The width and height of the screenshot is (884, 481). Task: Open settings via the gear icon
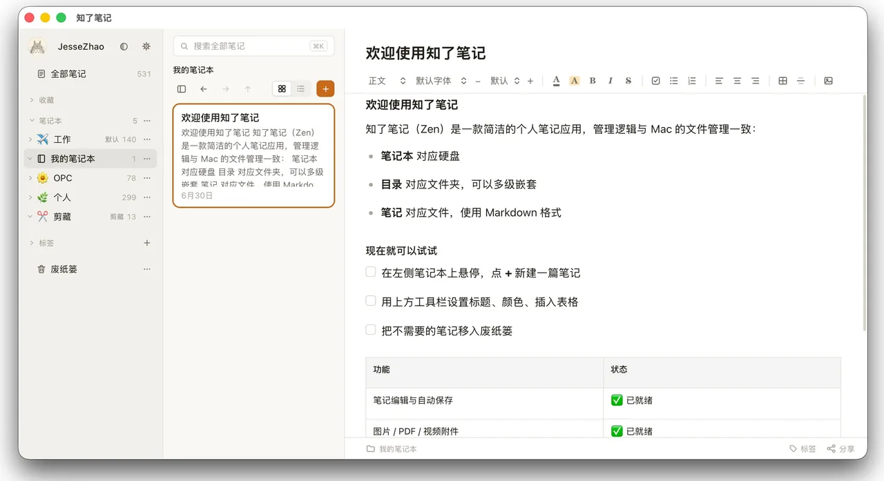(146, 46)
